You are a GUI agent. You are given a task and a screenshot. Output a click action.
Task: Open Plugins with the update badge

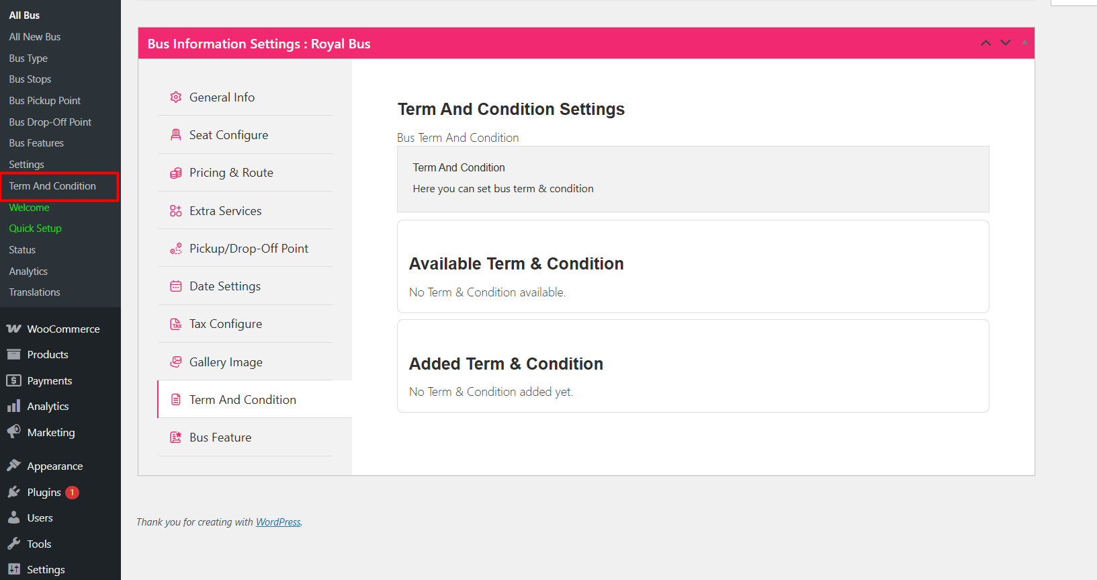pos(44,493)
